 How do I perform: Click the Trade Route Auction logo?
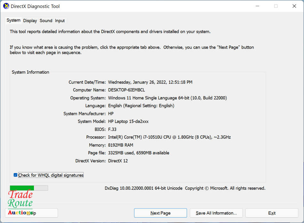pyautogui.click(x=20, y=202)
